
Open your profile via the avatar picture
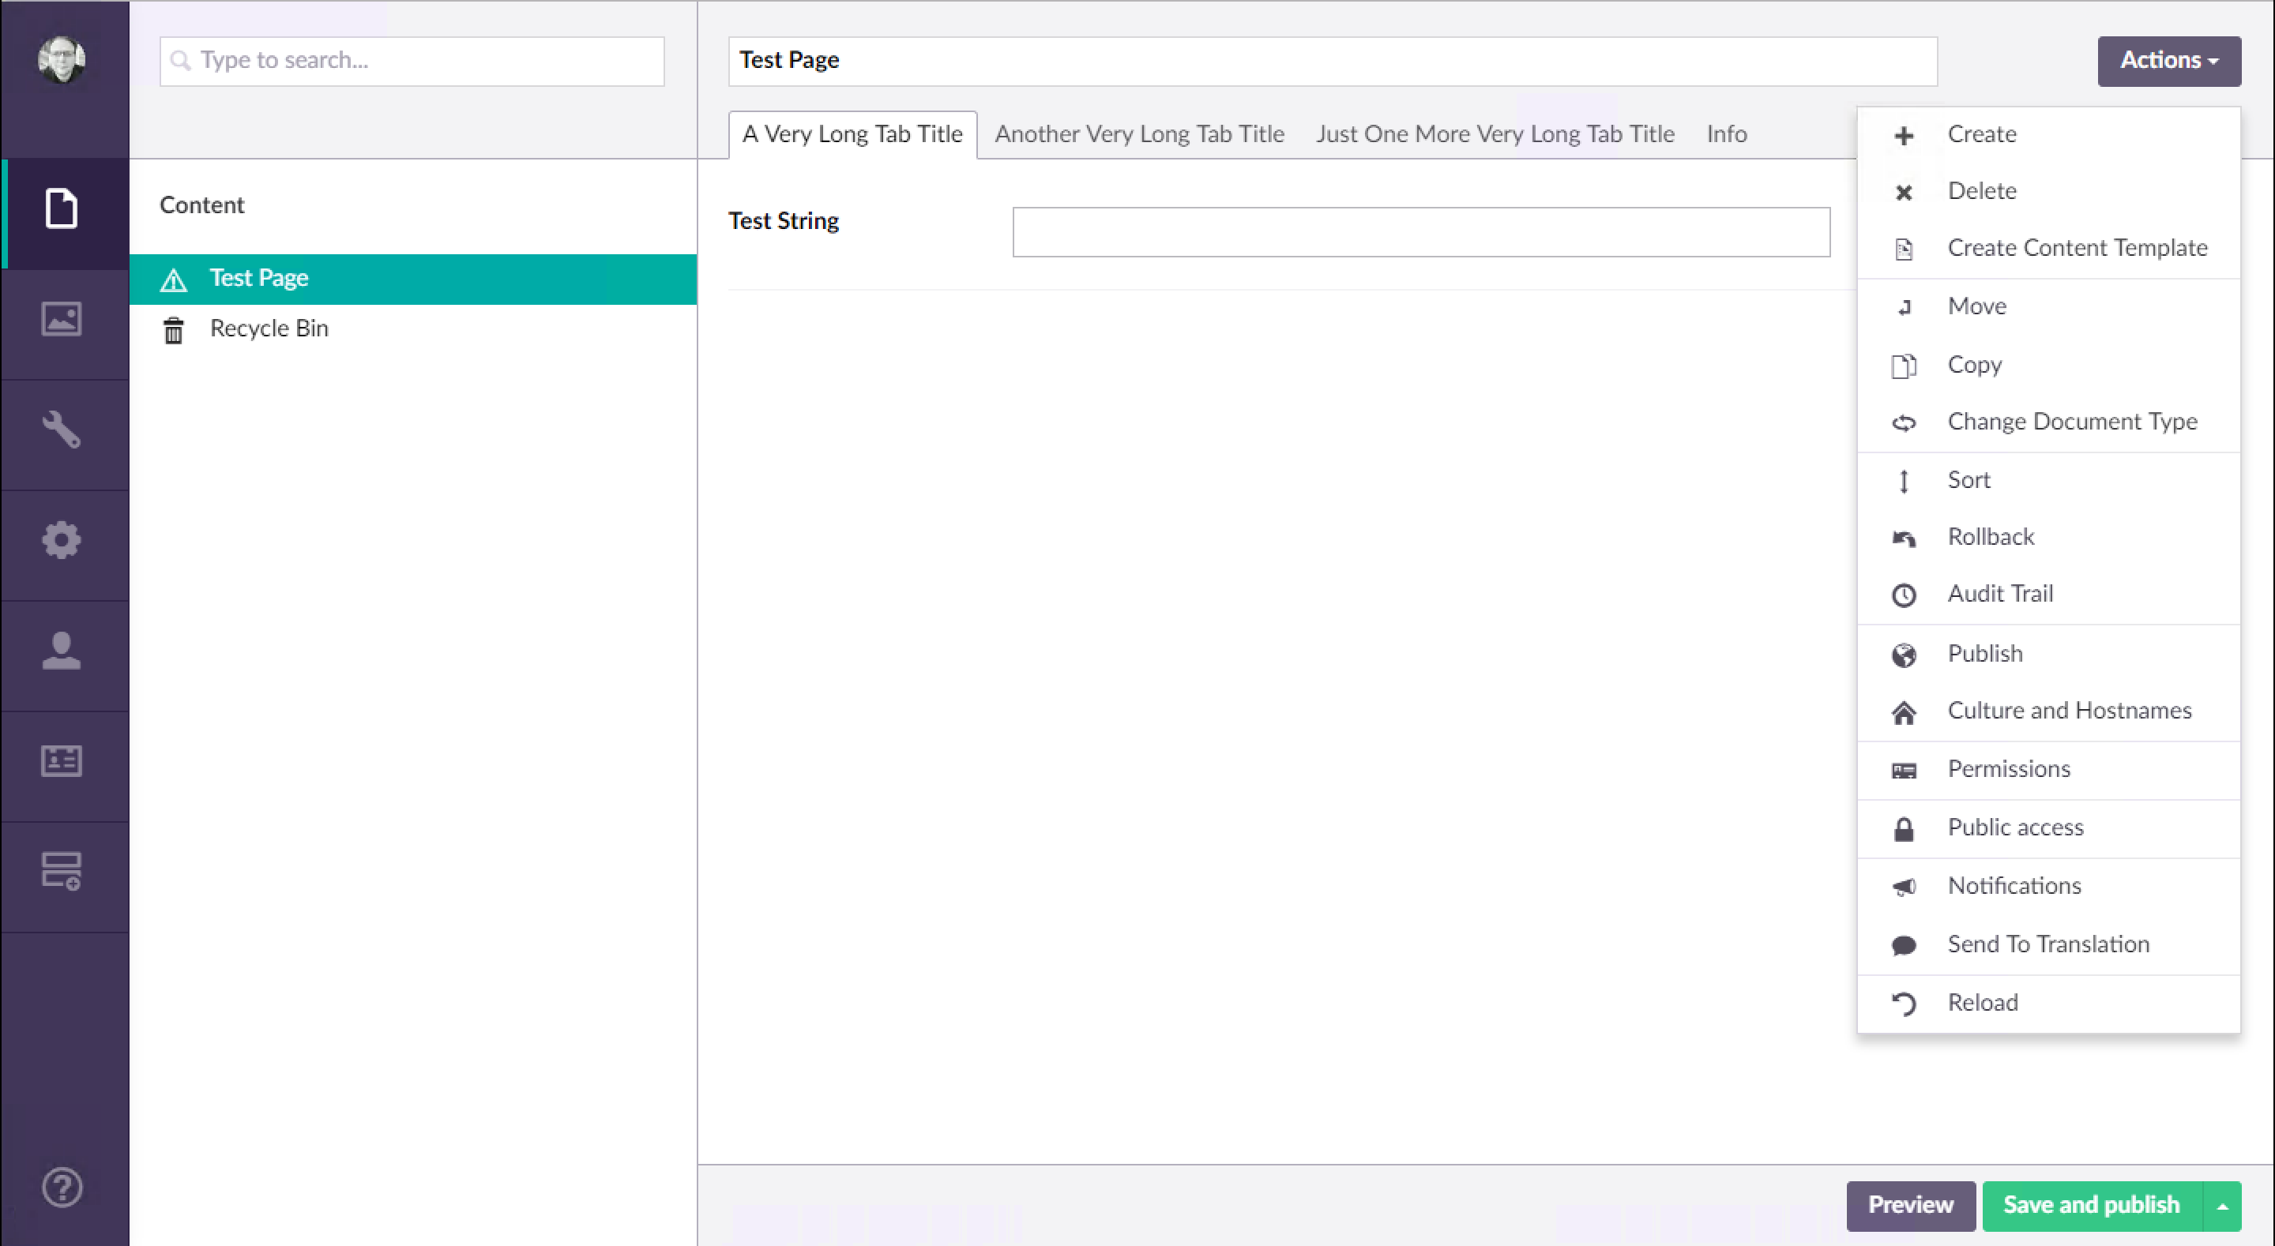click(x=61, y=60)
